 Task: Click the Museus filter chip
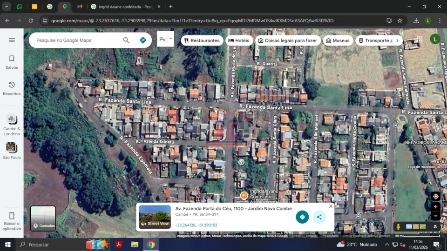tap(338, 40)
